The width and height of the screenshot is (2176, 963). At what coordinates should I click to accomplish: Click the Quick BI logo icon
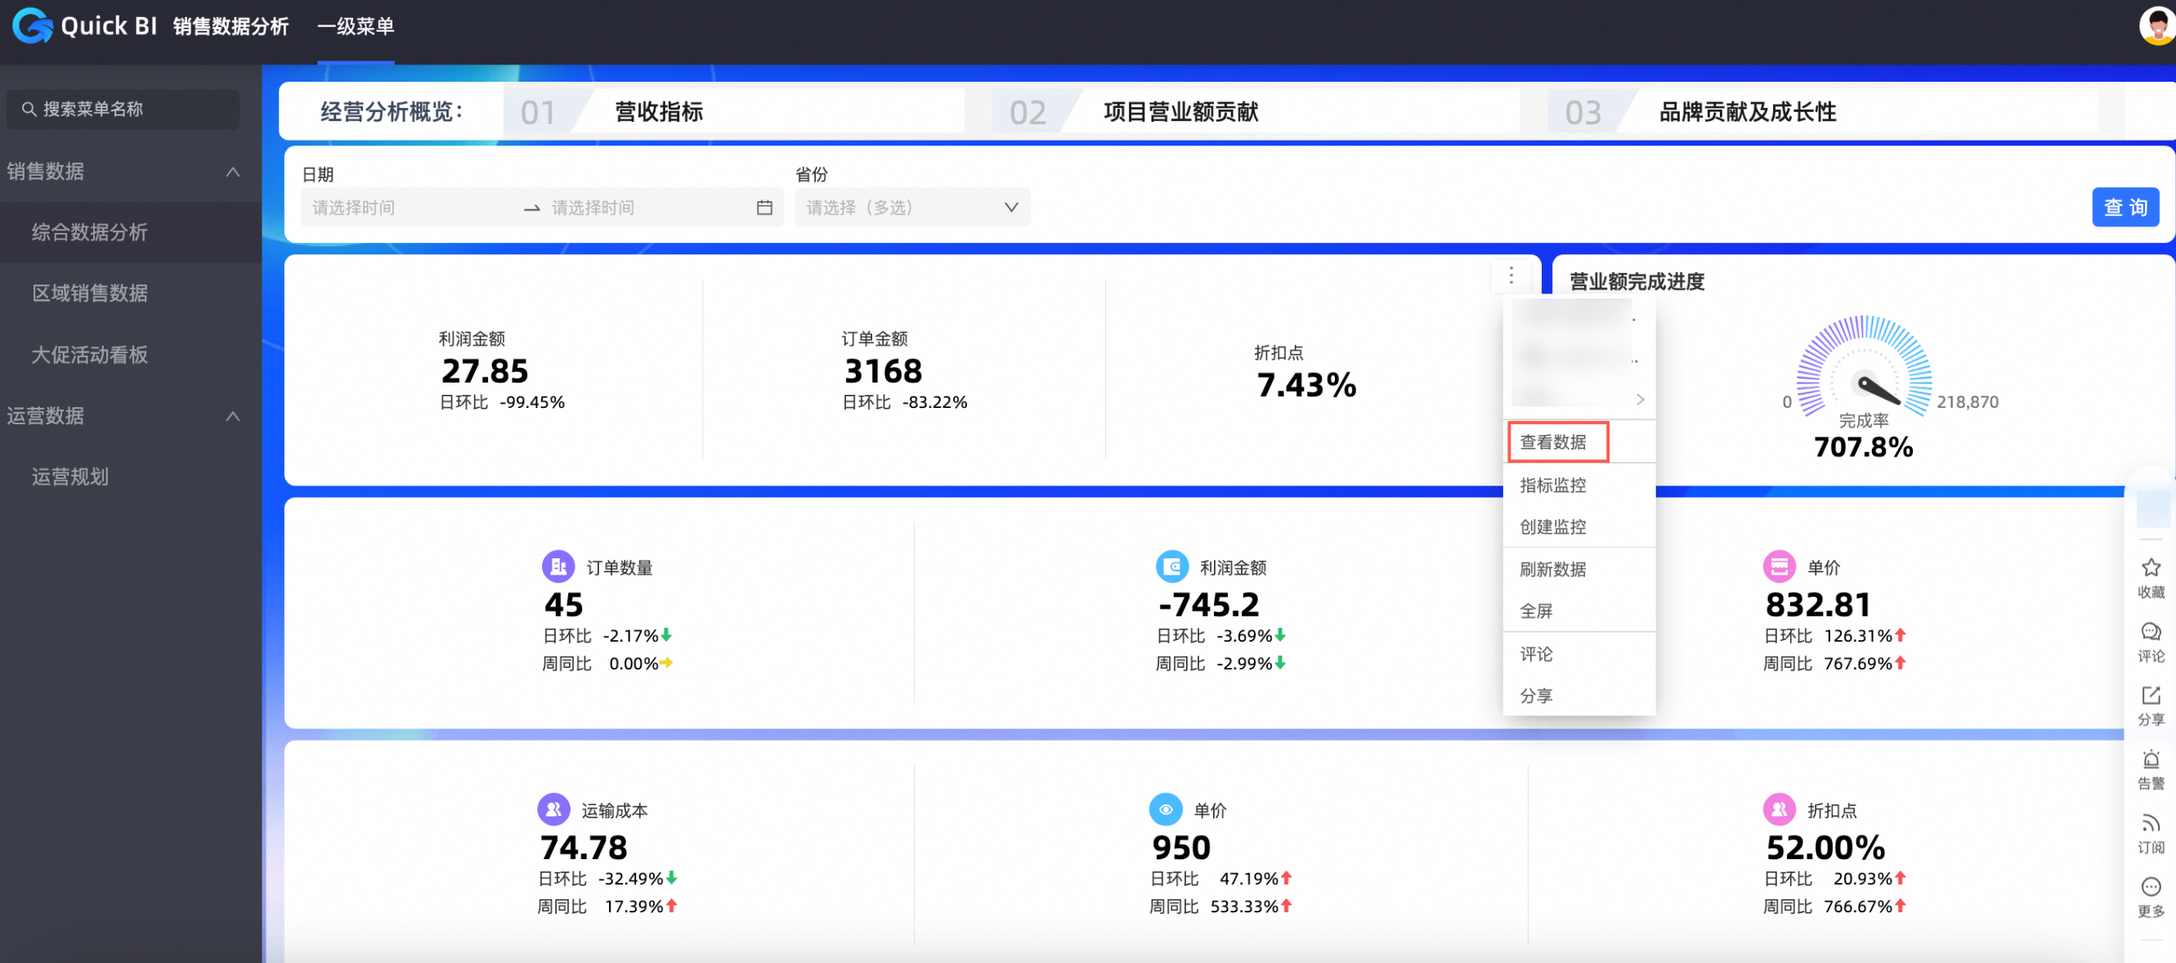pos(32,25)
